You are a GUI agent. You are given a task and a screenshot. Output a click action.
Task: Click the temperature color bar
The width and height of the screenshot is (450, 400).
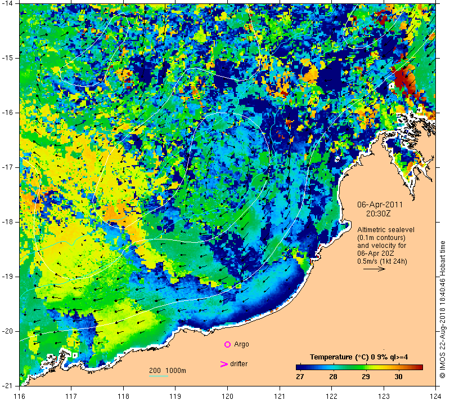359,367
